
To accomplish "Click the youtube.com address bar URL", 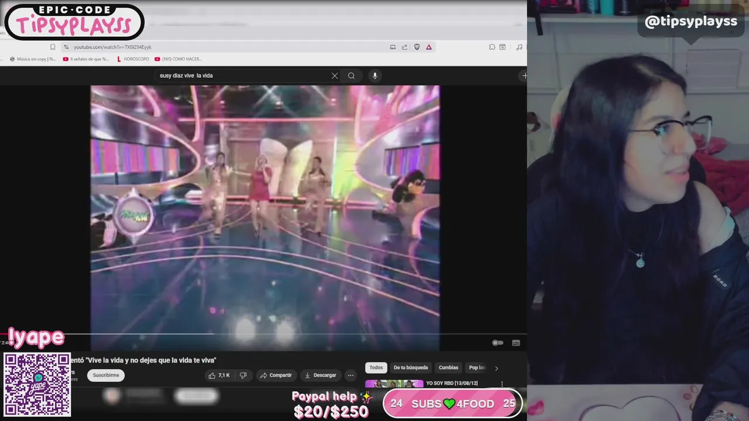I will pos(112,47).
